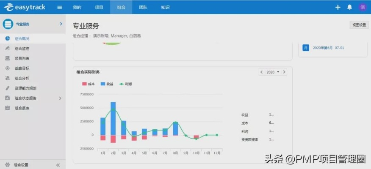This screenshot has height=169, width=371.
Task: Click the January blue revenue bar
Action: pyautogui.click(x=103, y=126)
